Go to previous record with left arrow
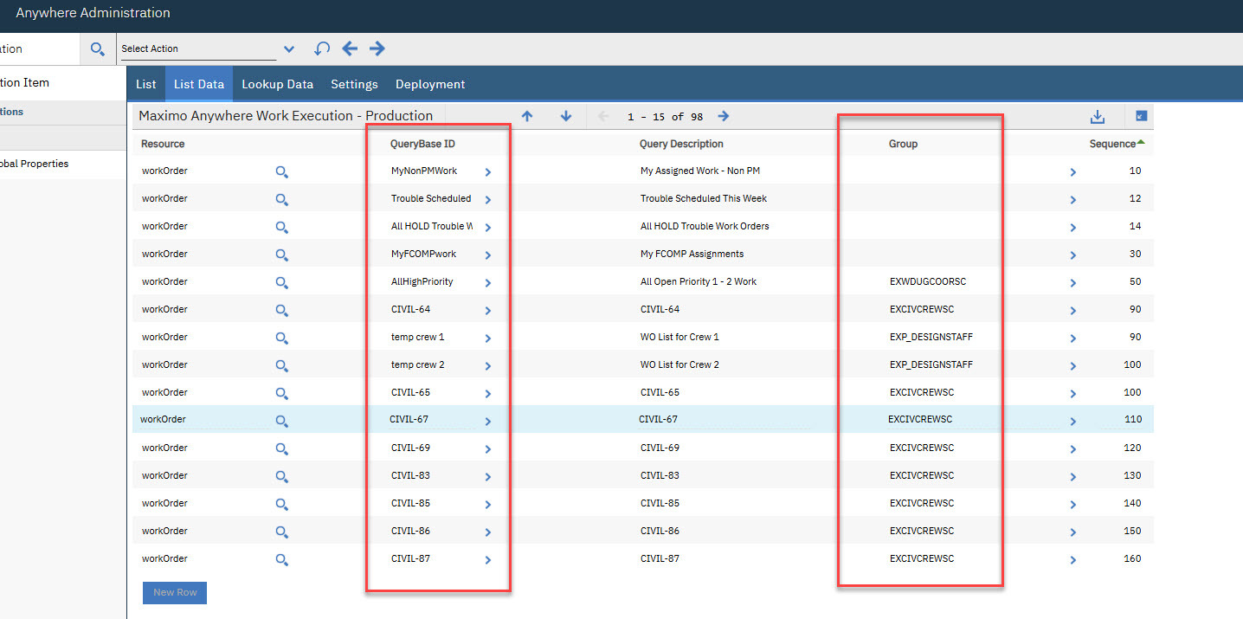Image resolution: width=1243 pixels, height=619 pixels. (350, 48)
